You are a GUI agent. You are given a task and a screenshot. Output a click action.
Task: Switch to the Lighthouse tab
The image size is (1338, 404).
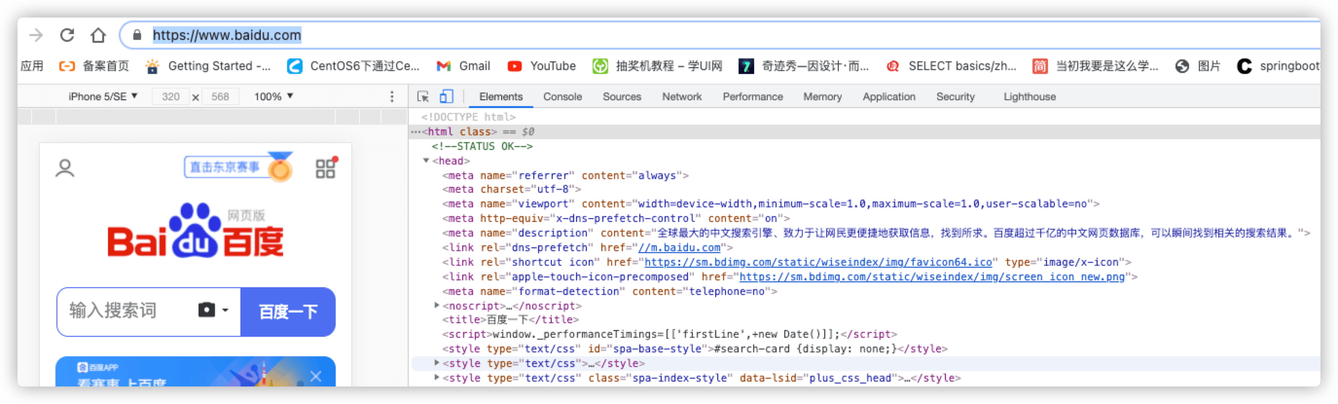1030,96
